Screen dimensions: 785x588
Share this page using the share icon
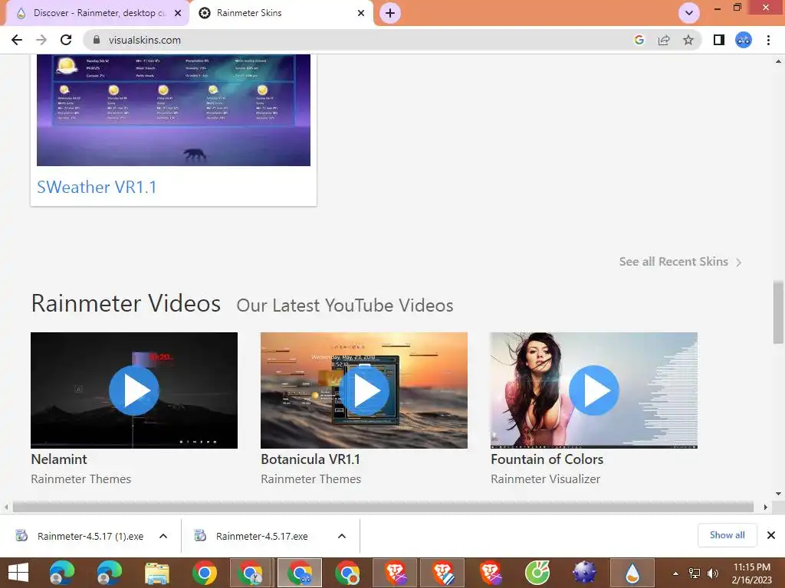[x=664, y=40]
